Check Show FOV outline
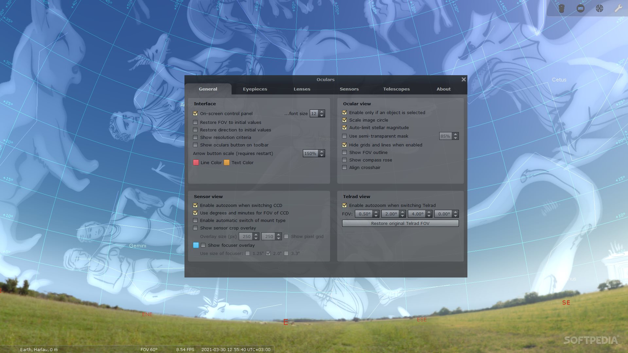Viewport: 628px width, 353px height. [x=344, y=152]
